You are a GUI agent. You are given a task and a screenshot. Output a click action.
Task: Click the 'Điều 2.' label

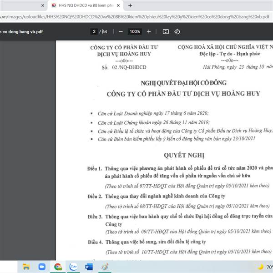click(x=95, y=197)
